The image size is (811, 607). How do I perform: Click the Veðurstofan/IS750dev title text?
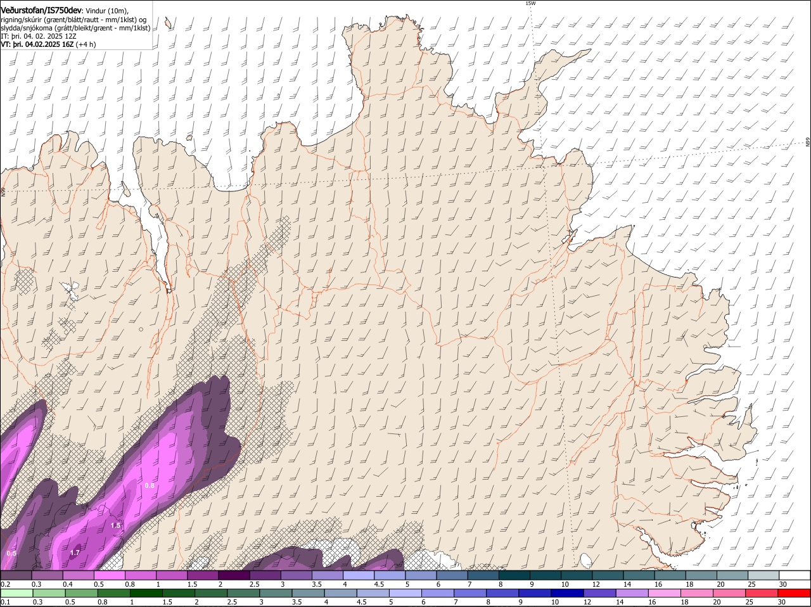coord(41,11)
